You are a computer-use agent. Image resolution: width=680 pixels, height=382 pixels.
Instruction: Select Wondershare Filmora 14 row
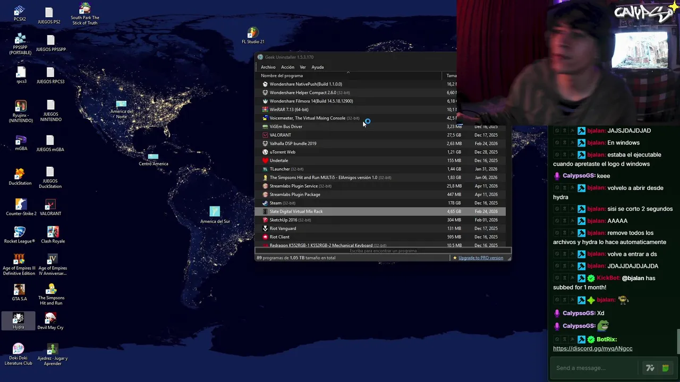[380, 101]
